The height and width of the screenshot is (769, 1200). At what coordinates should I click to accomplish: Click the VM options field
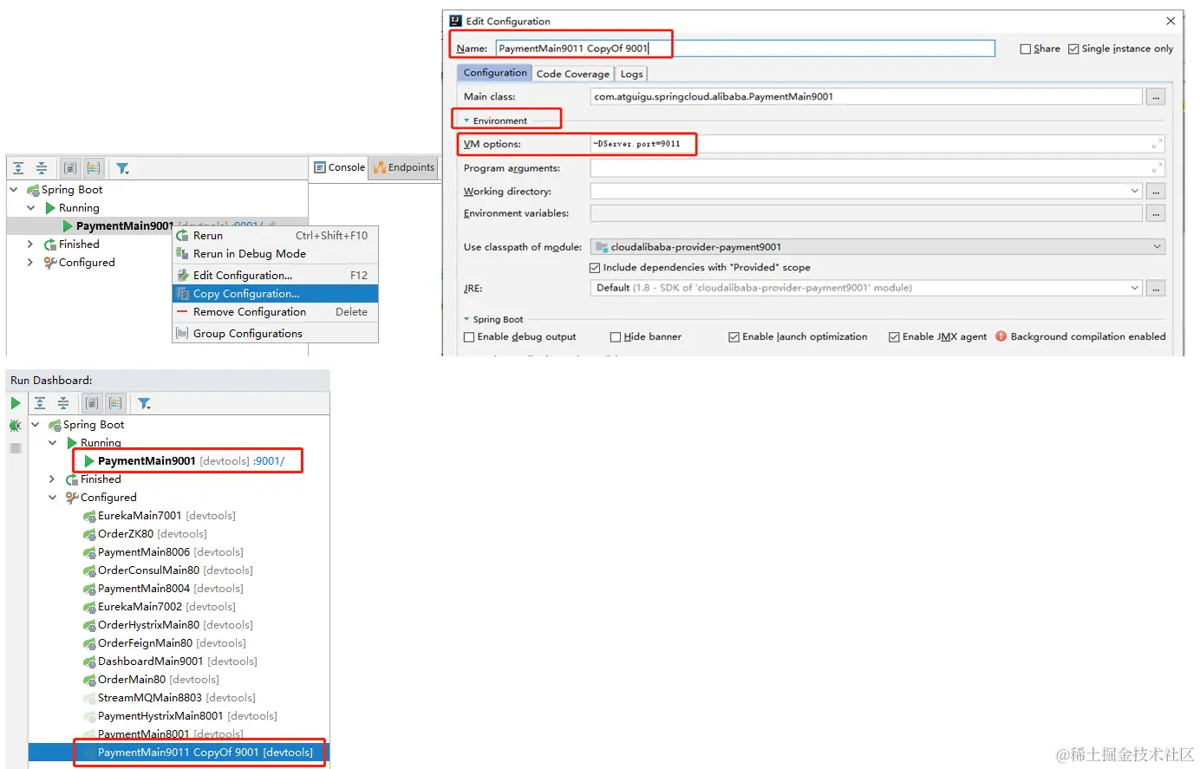point(877,144)
